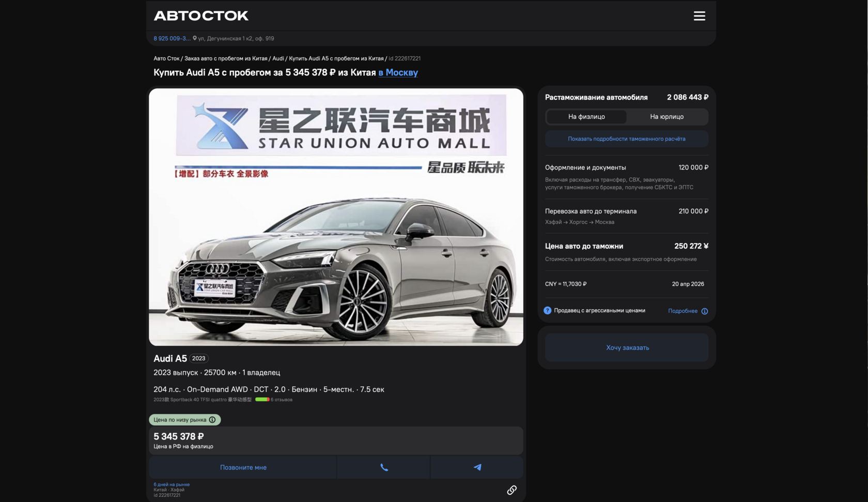Screen dimensions: 868x502
Task: Open the «Audi» breadcrumb link
Action: (278, 58)
